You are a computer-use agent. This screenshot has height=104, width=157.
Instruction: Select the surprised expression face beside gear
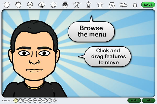tap(49, 101)
